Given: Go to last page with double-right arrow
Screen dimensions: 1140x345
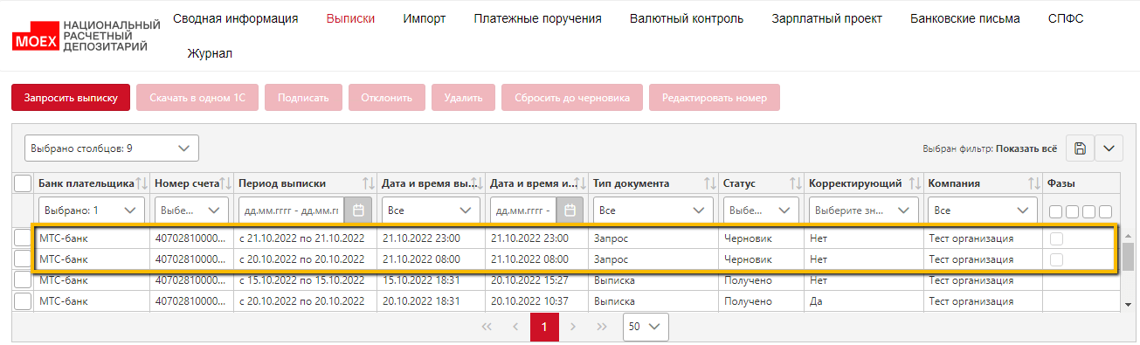Looking at the screenshot, I should 602,327.
